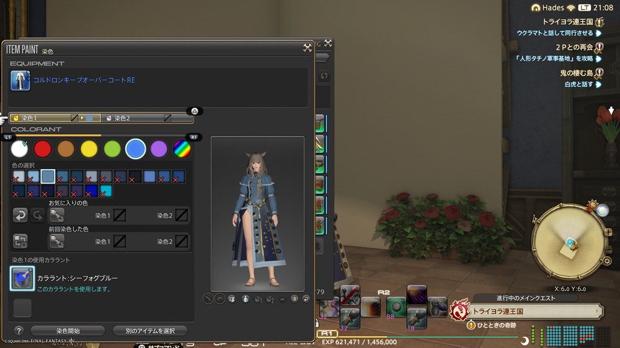
Task: Expand the トライヨラ連王国 main quest banner arrow
Action: point(597,311)
